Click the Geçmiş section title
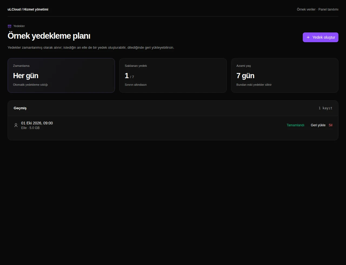Image resolution: width=346 pixels, height=265 pixels. pos(20,108)
